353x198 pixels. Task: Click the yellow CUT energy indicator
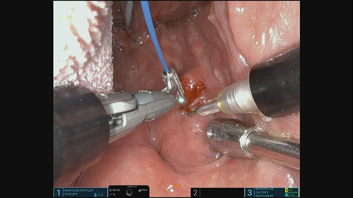click(292, 190)
